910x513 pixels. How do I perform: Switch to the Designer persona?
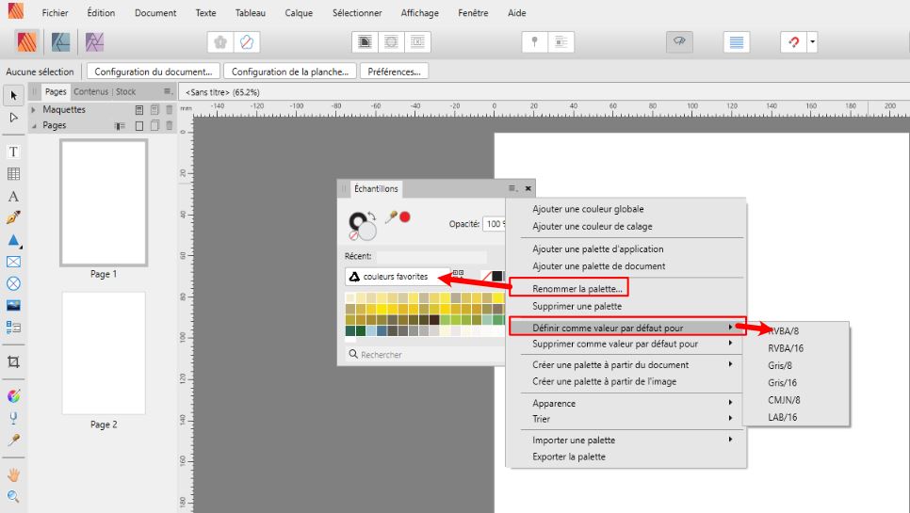click(60, 41)
